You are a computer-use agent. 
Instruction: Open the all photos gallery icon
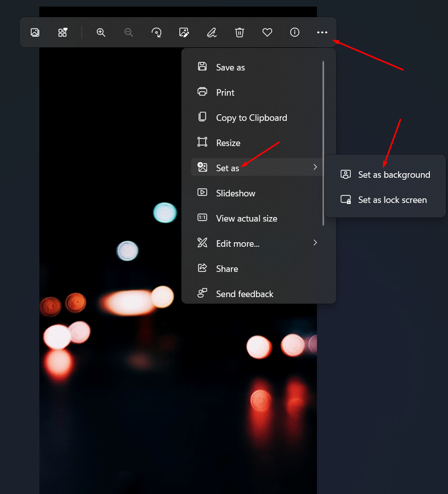35,32
